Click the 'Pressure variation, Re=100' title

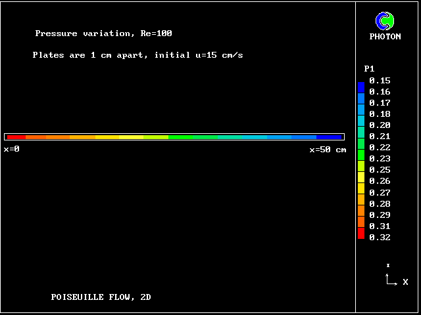click(103, 33)
